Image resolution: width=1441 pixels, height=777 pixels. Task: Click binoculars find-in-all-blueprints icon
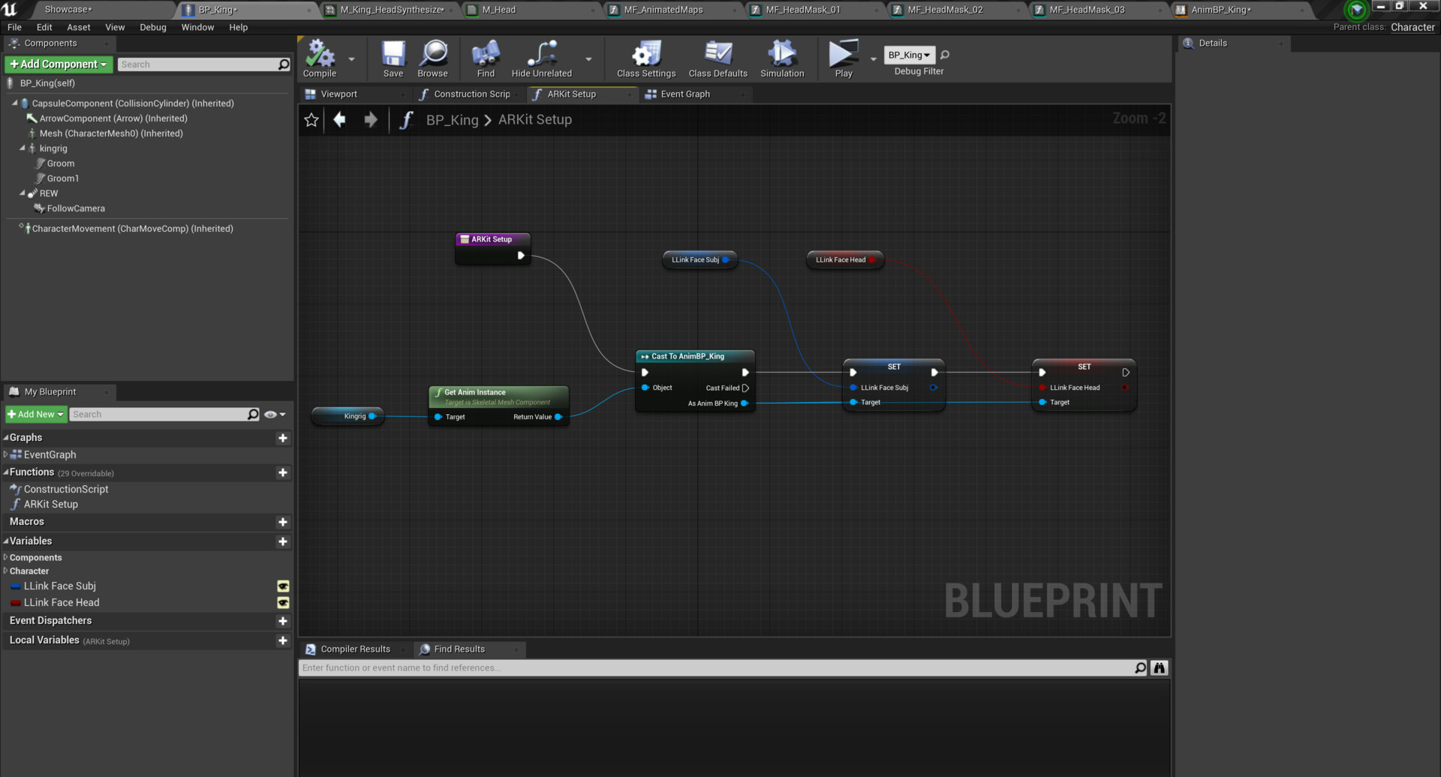[x=1160, y=667]
